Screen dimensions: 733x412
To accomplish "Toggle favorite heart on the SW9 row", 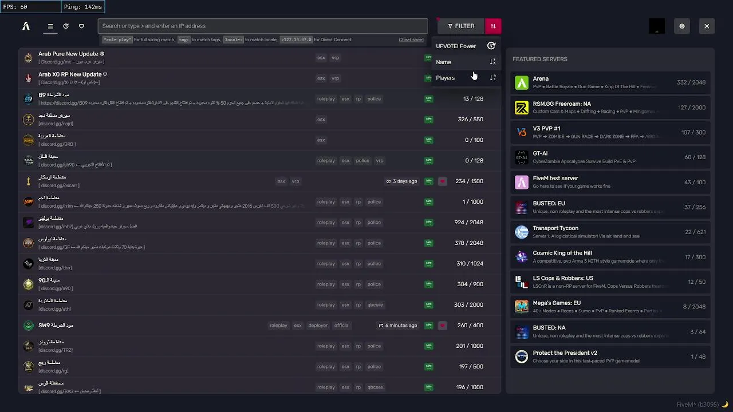I will pyautogui.click(x=442, y=326).
